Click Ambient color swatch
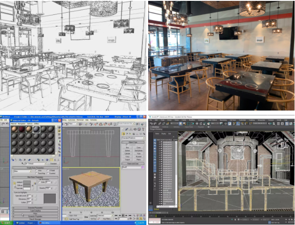This screenshot has height=225, width=295. coord(27,182)
